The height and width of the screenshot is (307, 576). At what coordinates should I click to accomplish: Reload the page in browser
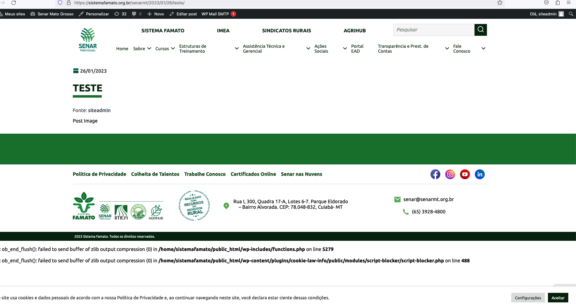click(14, 3)
